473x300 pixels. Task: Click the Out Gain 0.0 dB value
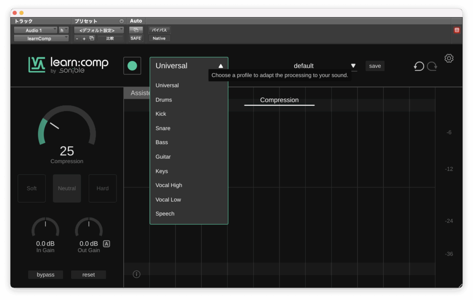[88, 244]
